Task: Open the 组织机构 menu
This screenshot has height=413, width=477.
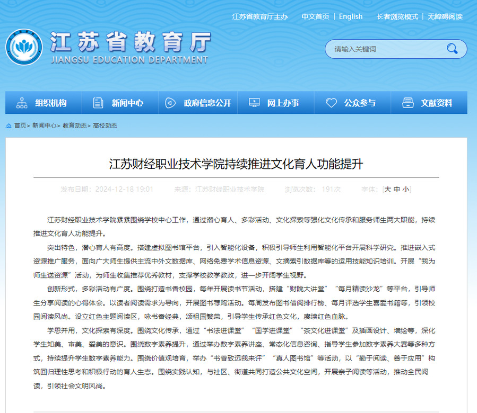Action: (44, 103)
